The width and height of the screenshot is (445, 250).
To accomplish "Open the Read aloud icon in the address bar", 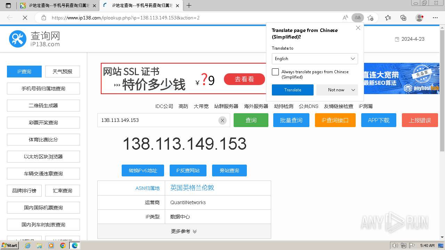I will pyautogui.click(x=345, y=18).
